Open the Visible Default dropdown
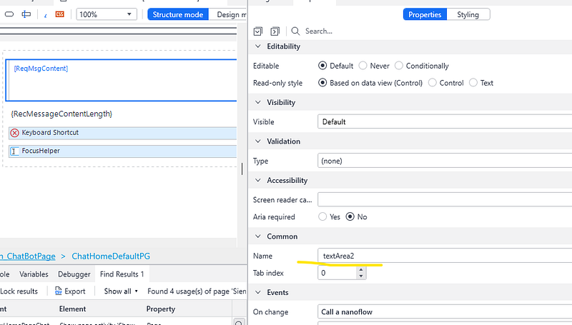This screenshot has width=572, height=325. click(x=445, y=121)
